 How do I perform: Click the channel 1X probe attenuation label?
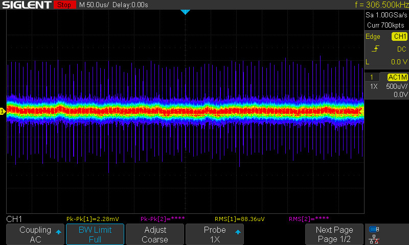coord(374,86)
